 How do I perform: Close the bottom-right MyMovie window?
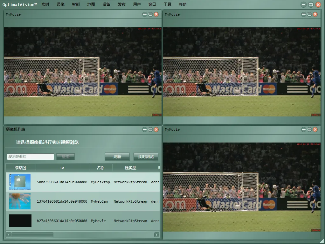tap(315, 129)
